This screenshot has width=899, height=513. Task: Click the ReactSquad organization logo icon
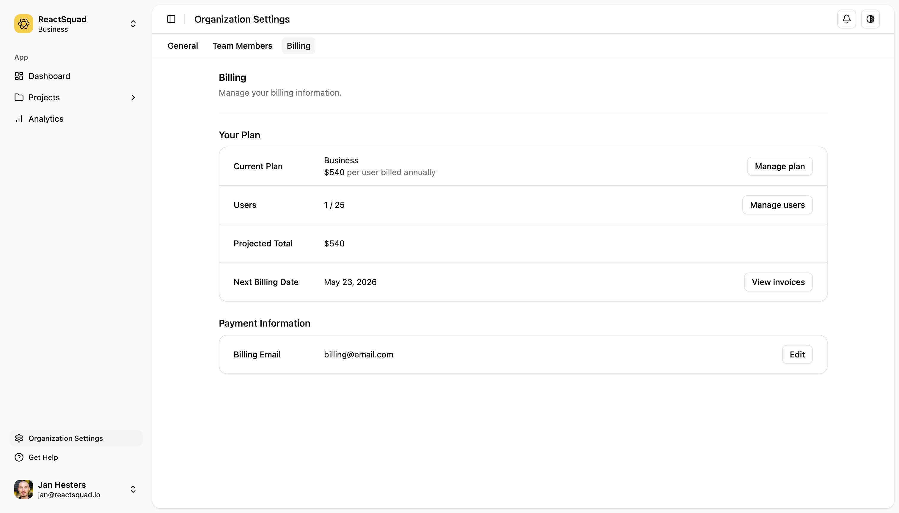coord(24,24)
